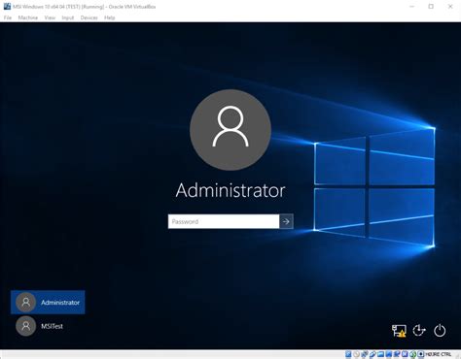The height and width of the screenshot is (359, 461).
Task: Click the Right Ctrl host key label
Action: pyautogui.click(x=439, y=354)
